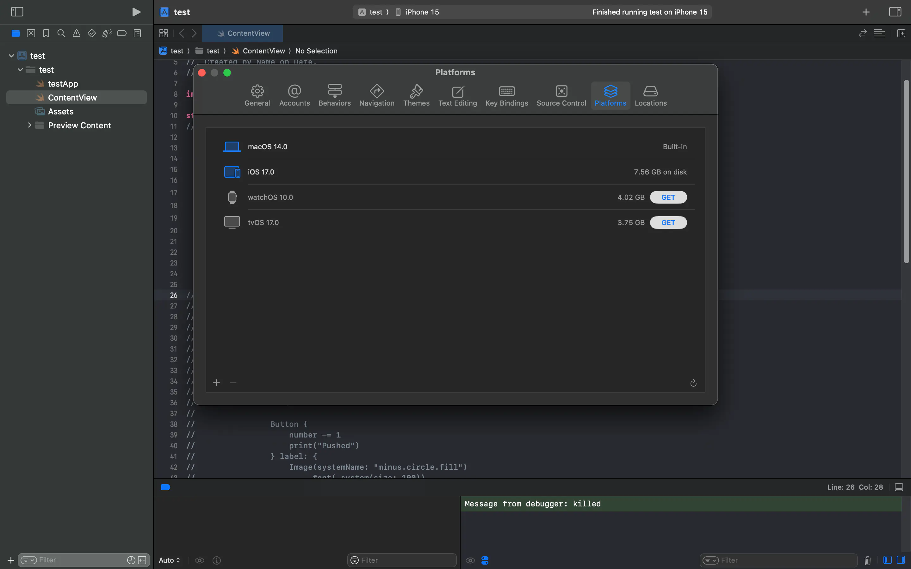Run the project with the play button
The image size is (911, 569).
coord(136,12)
